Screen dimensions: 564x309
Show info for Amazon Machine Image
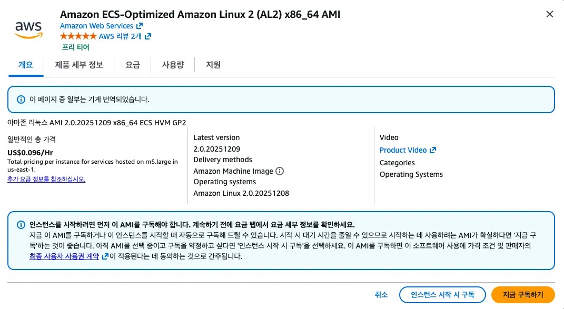pyautogui.click(x=280, y=171)
